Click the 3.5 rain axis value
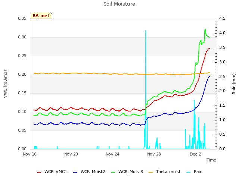239x179 pixels. click(x=222, y=47)
